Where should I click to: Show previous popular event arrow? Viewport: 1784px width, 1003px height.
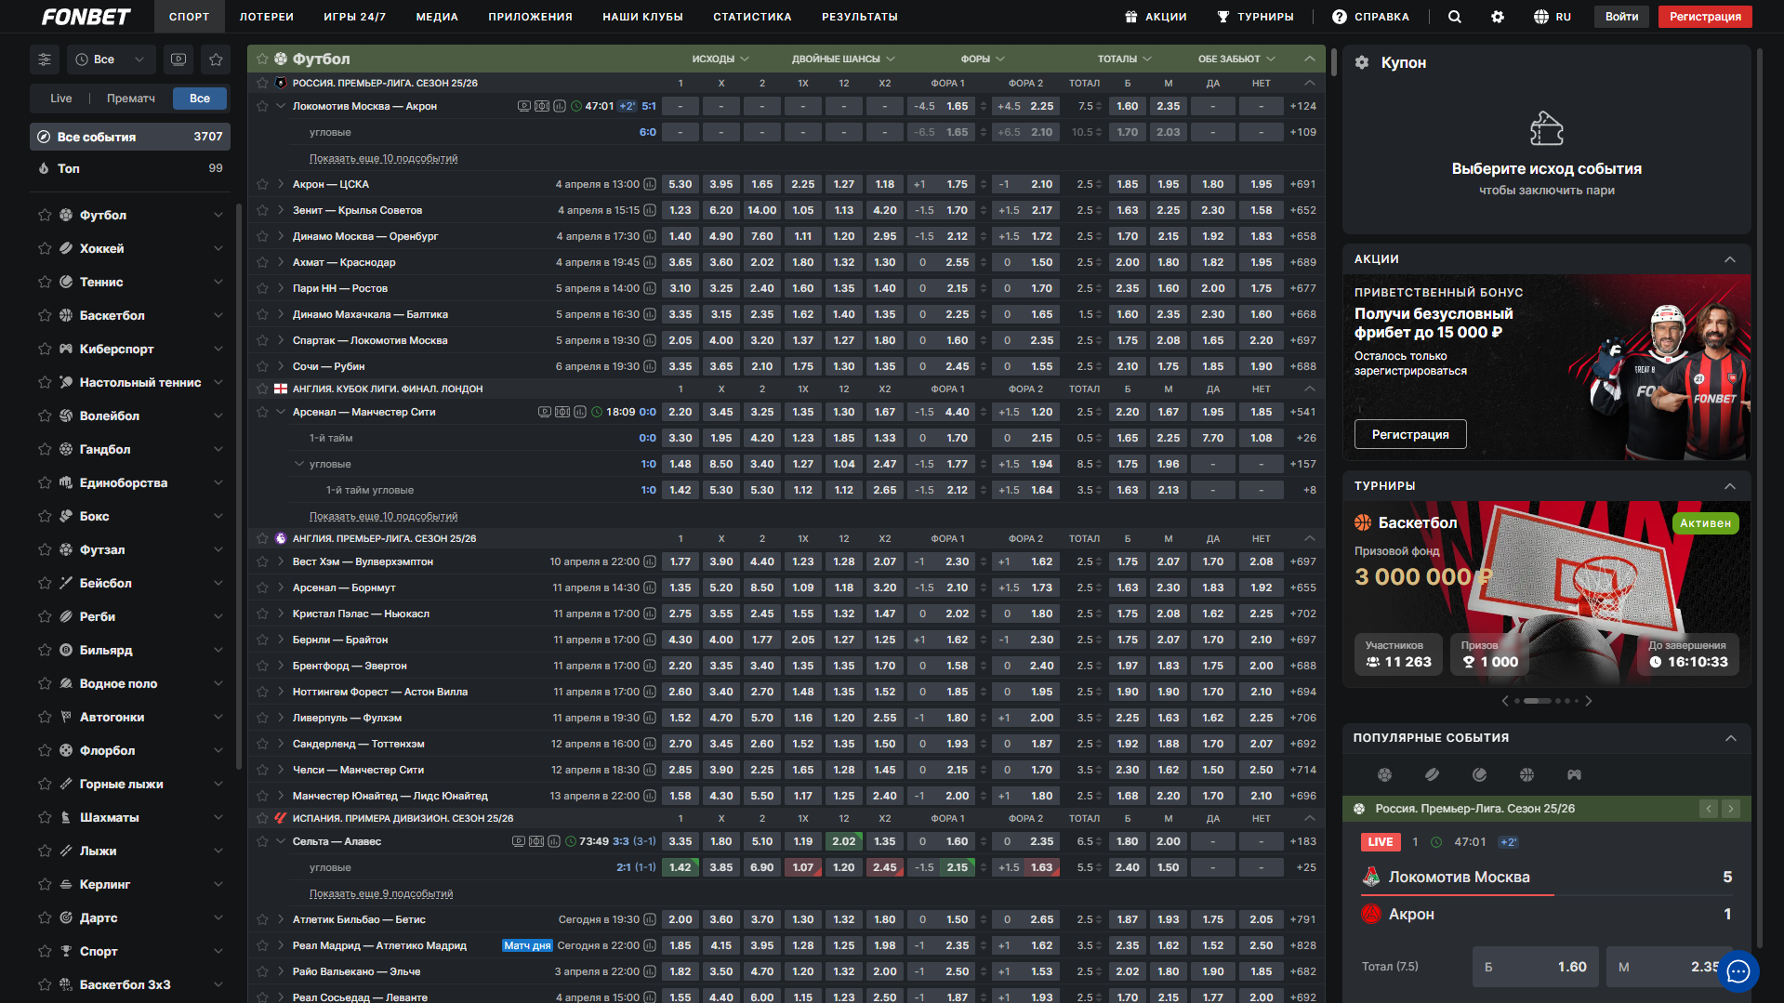[1709, 809]
